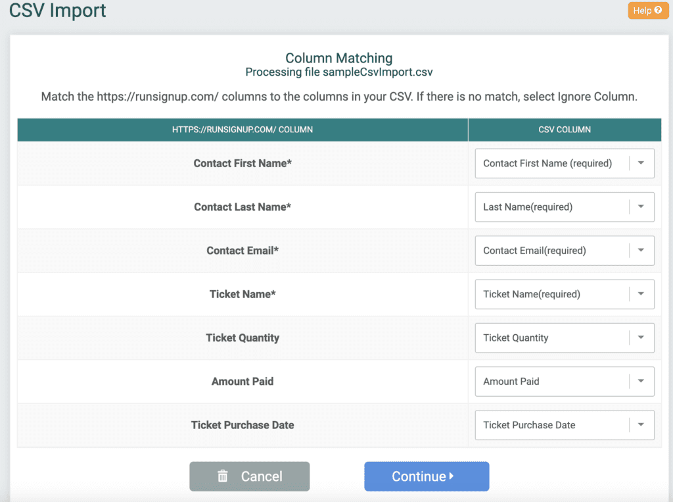Click the caret arrow in Amount Paid dropdown
Screen dimensions: 673x502
[x=641, y=381]
